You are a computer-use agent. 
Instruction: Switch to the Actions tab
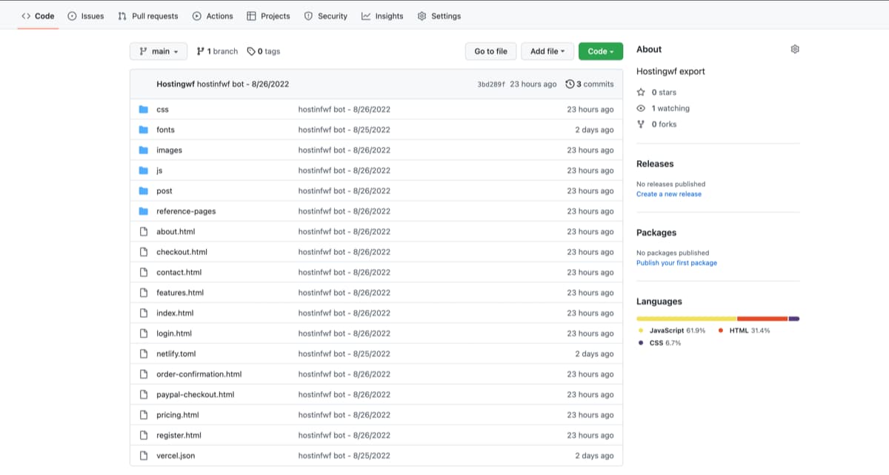pos(213,16)
